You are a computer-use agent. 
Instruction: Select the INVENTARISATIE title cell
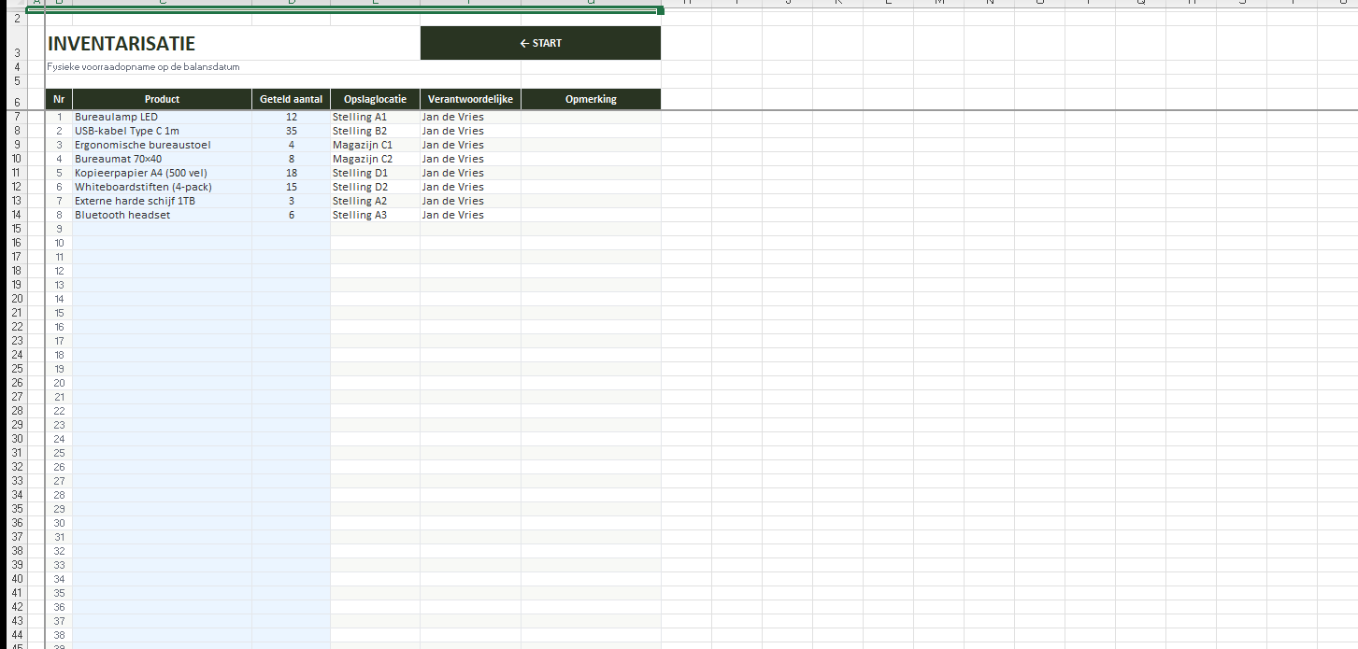122,44
